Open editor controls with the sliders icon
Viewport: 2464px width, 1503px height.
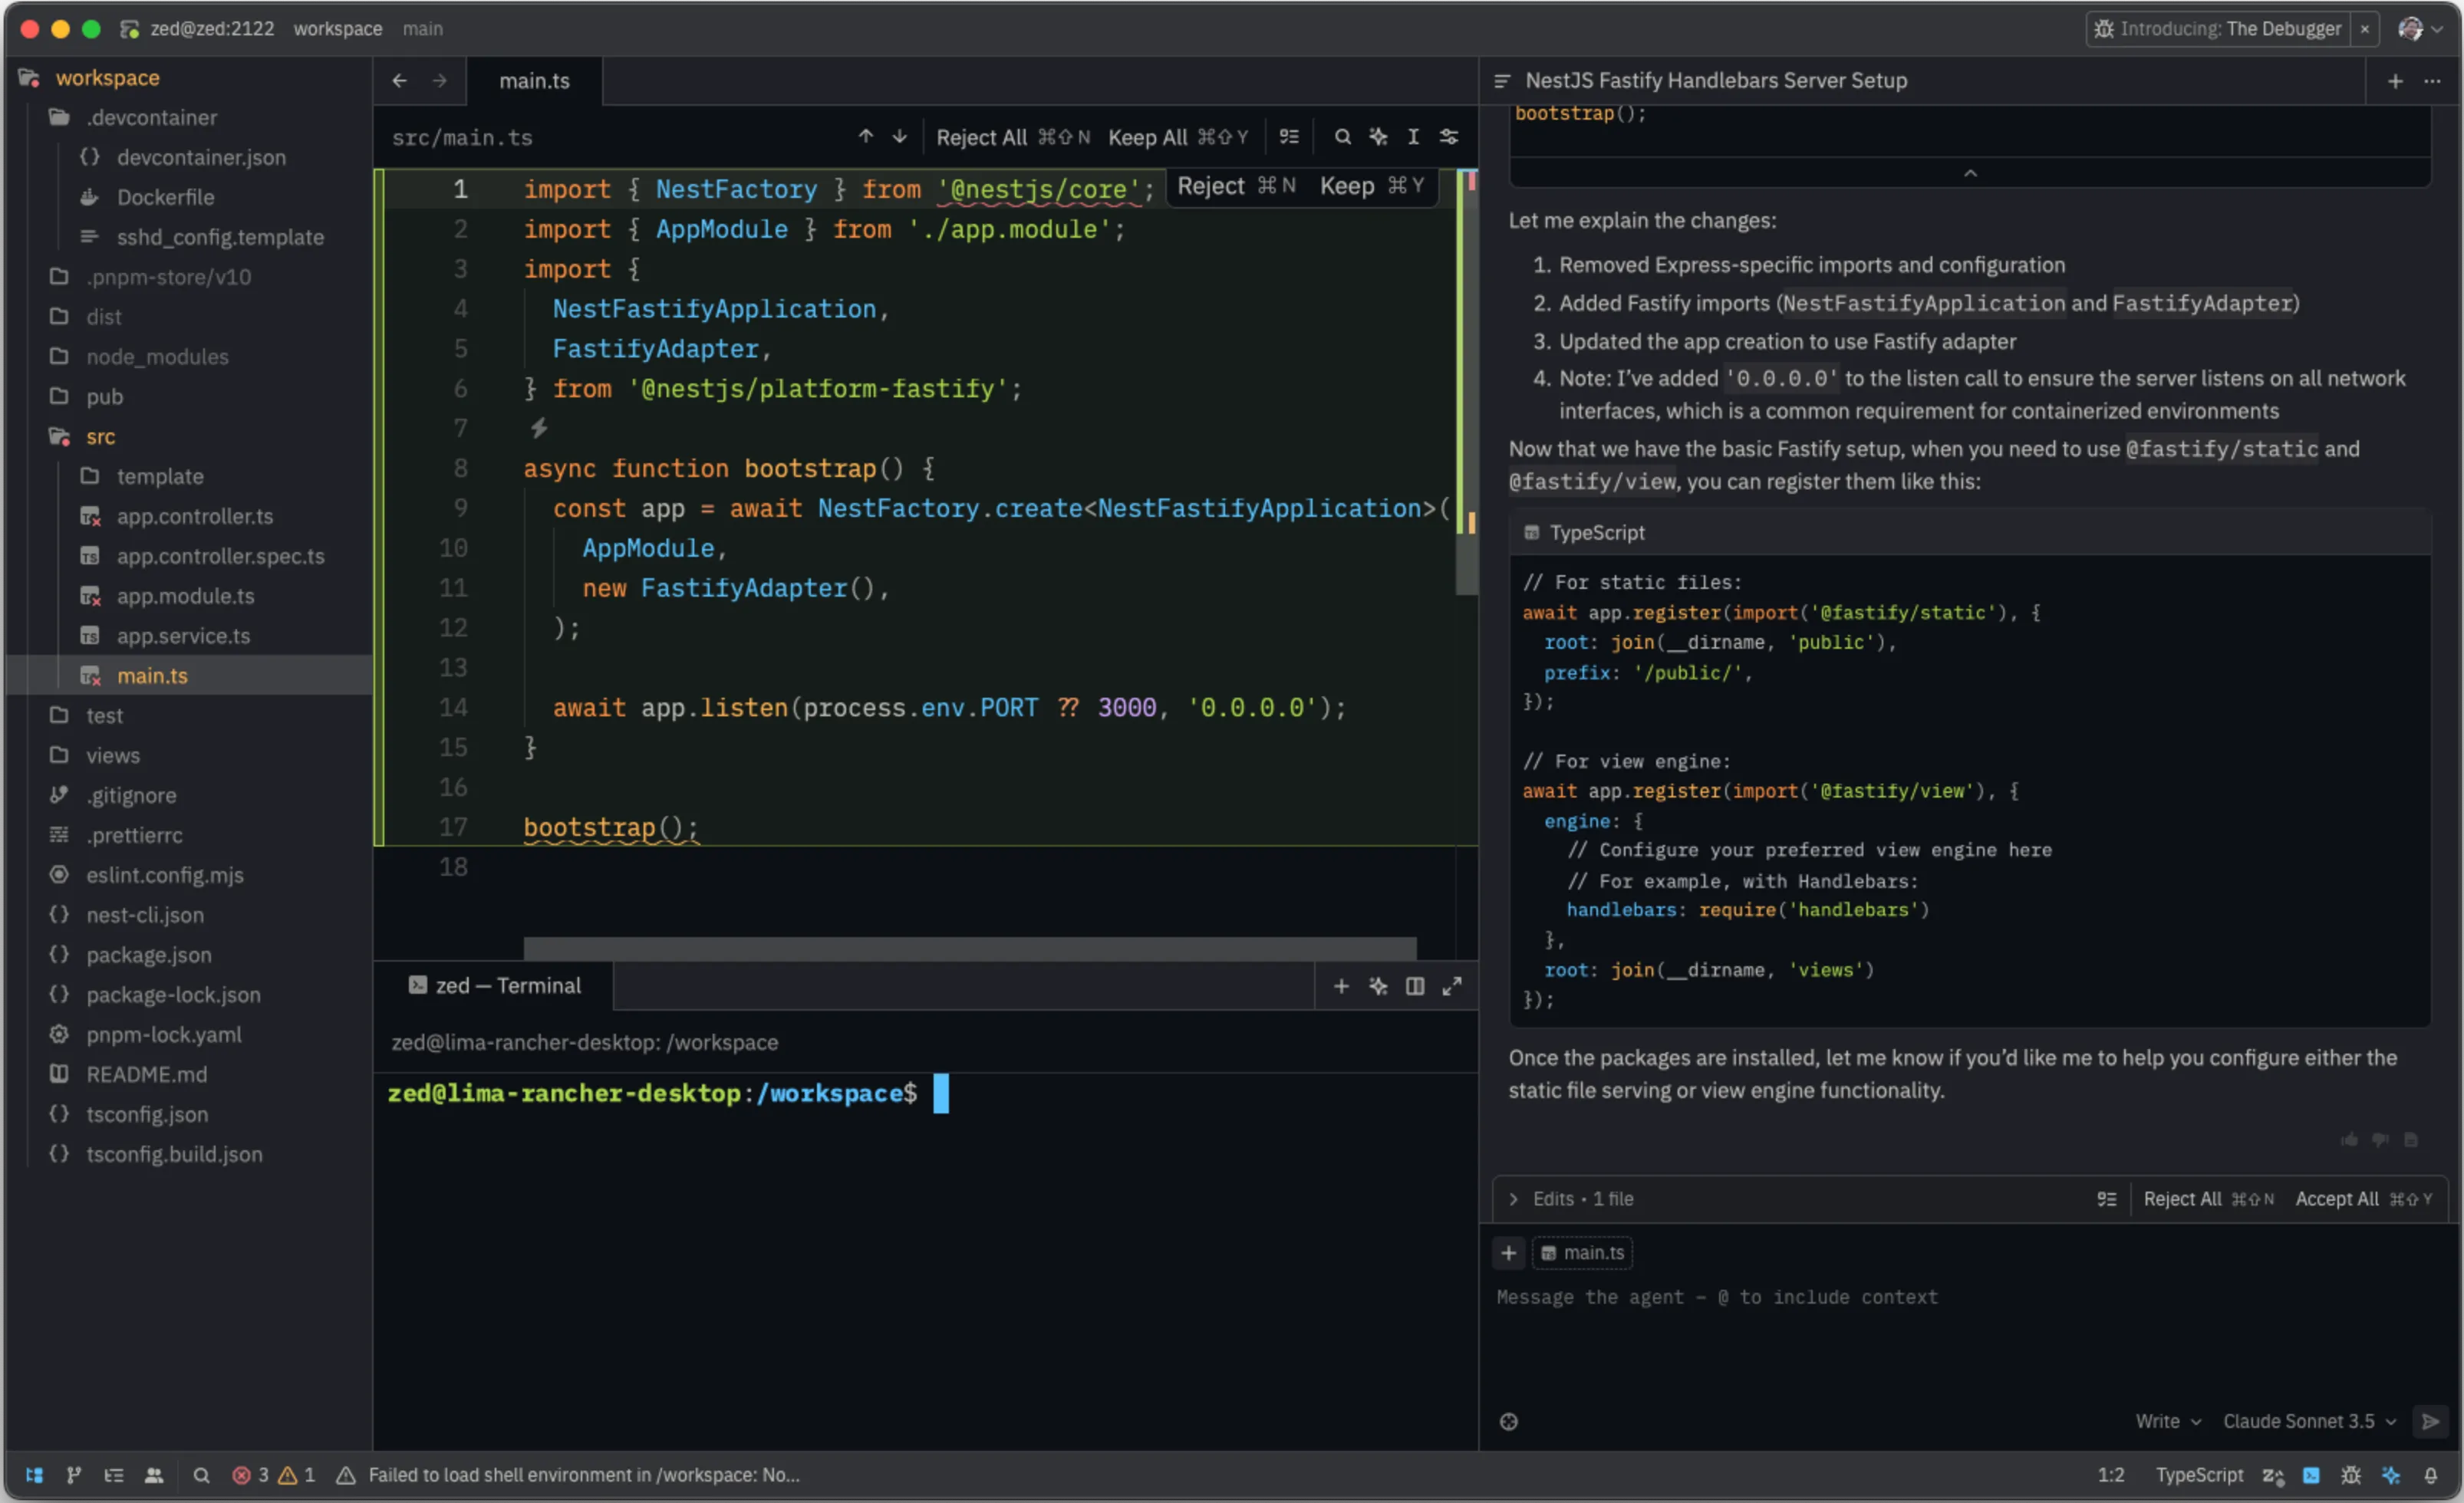coord(1448,137)
